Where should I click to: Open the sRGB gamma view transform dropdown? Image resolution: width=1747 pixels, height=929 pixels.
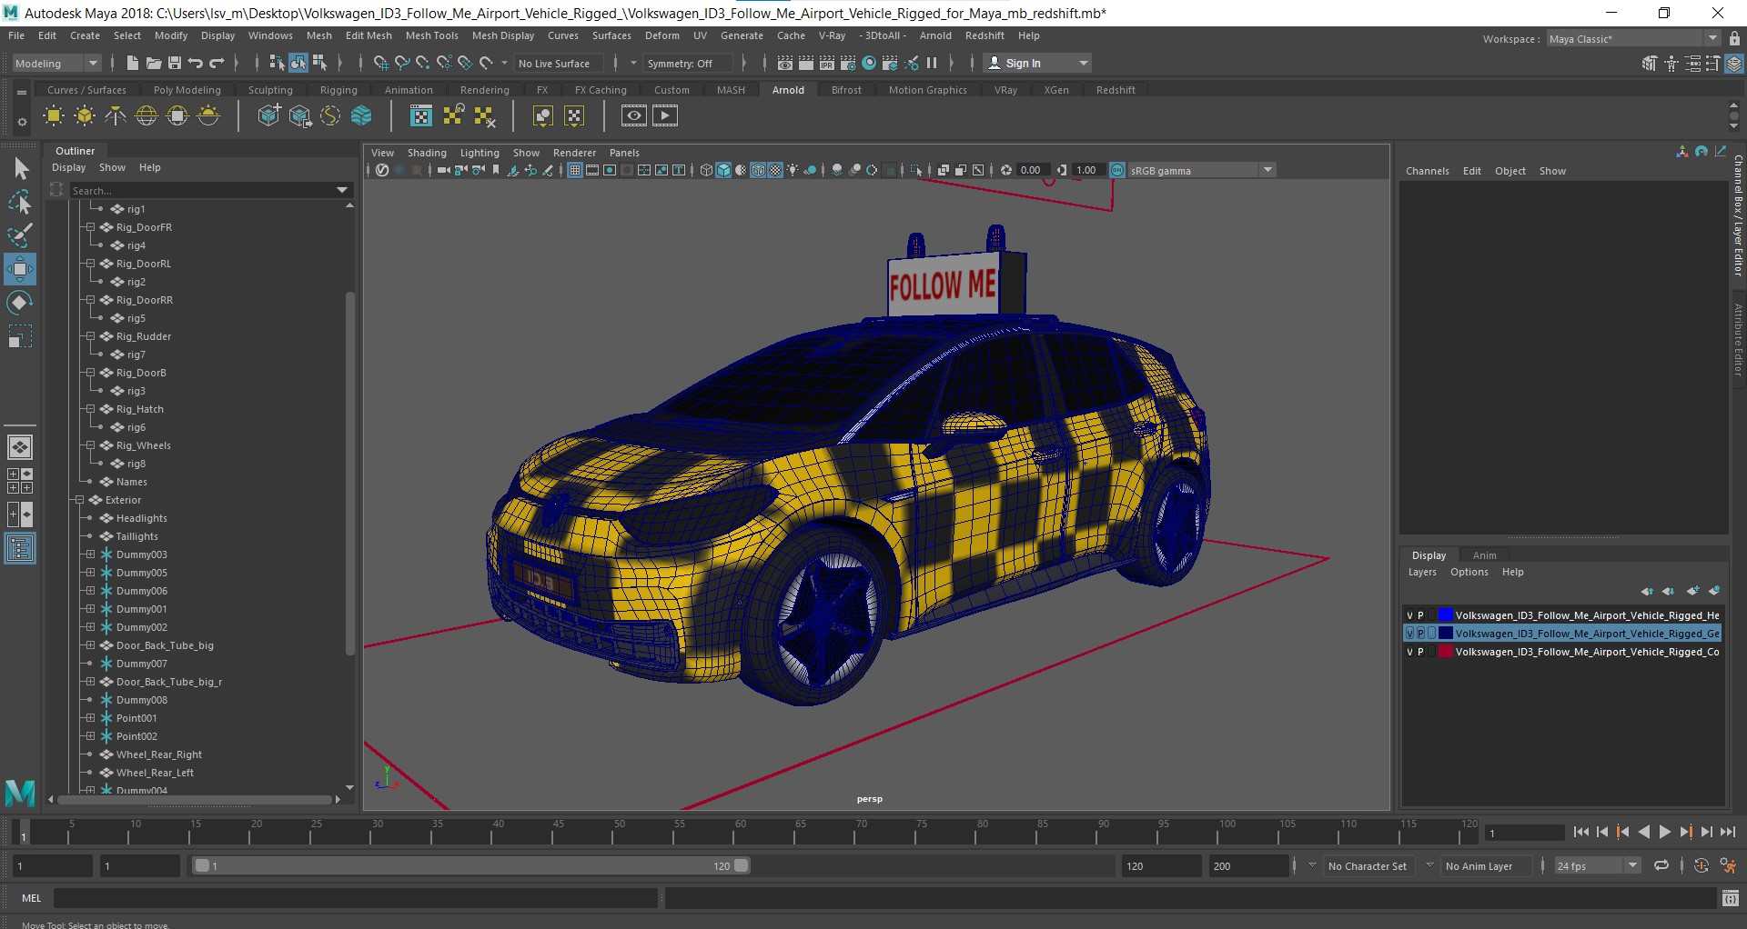[1202, 170]
